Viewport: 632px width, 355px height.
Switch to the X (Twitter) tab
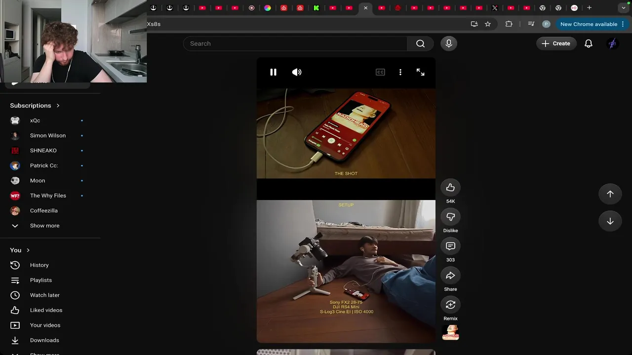coord(495,8)
